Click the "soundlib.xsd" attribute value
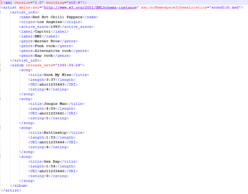 pyautogui.click(x=225, y=7)
